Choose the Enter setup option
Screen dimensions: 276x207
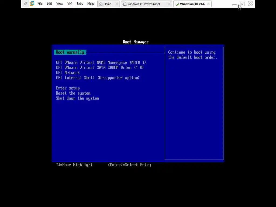(68, 88)
